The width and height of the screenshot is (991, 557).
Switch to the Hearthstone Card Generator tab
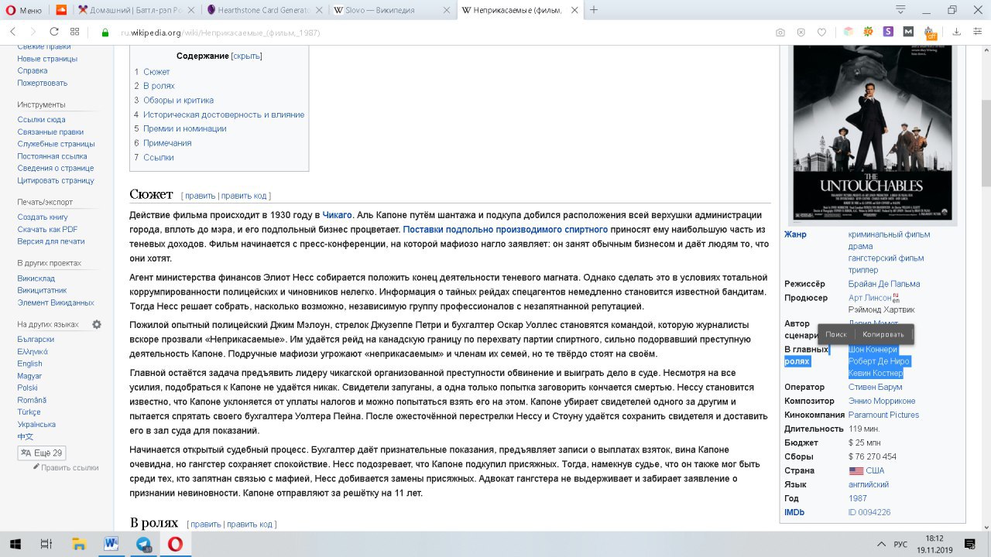[x=264, y=10]
